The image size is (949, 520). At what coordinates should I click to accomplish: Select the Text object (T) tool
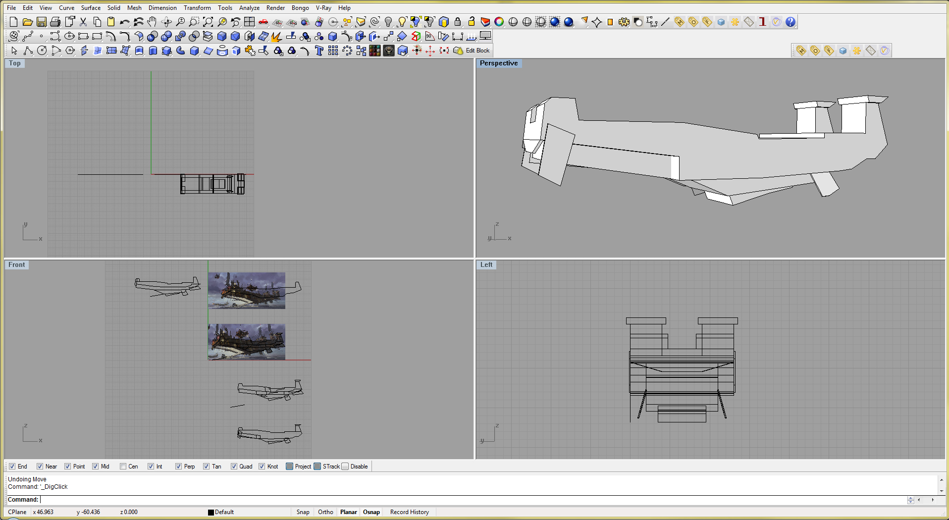(319, 51)
